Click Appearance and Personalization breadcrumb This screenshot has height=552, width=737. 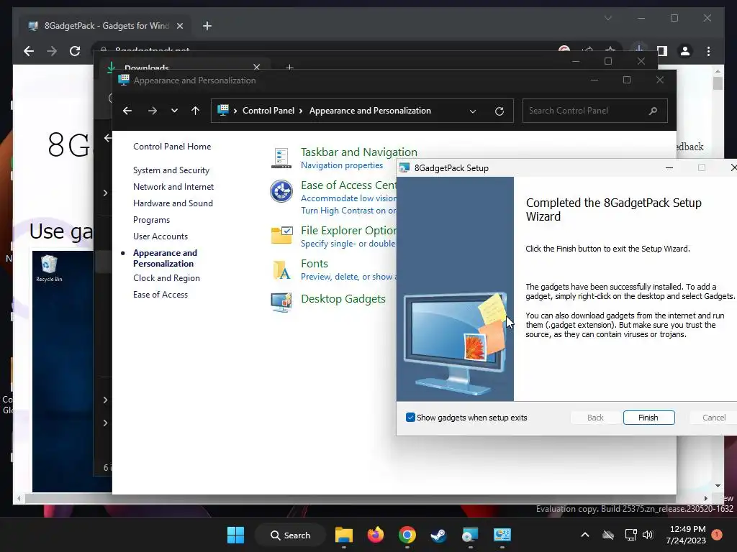tap(370, 111)
